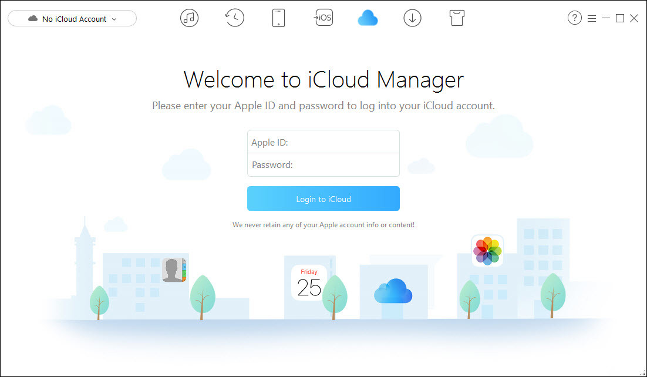The image size is (647, 377).
Task: Maximize the iCloud Manager window
Action: 620,18
